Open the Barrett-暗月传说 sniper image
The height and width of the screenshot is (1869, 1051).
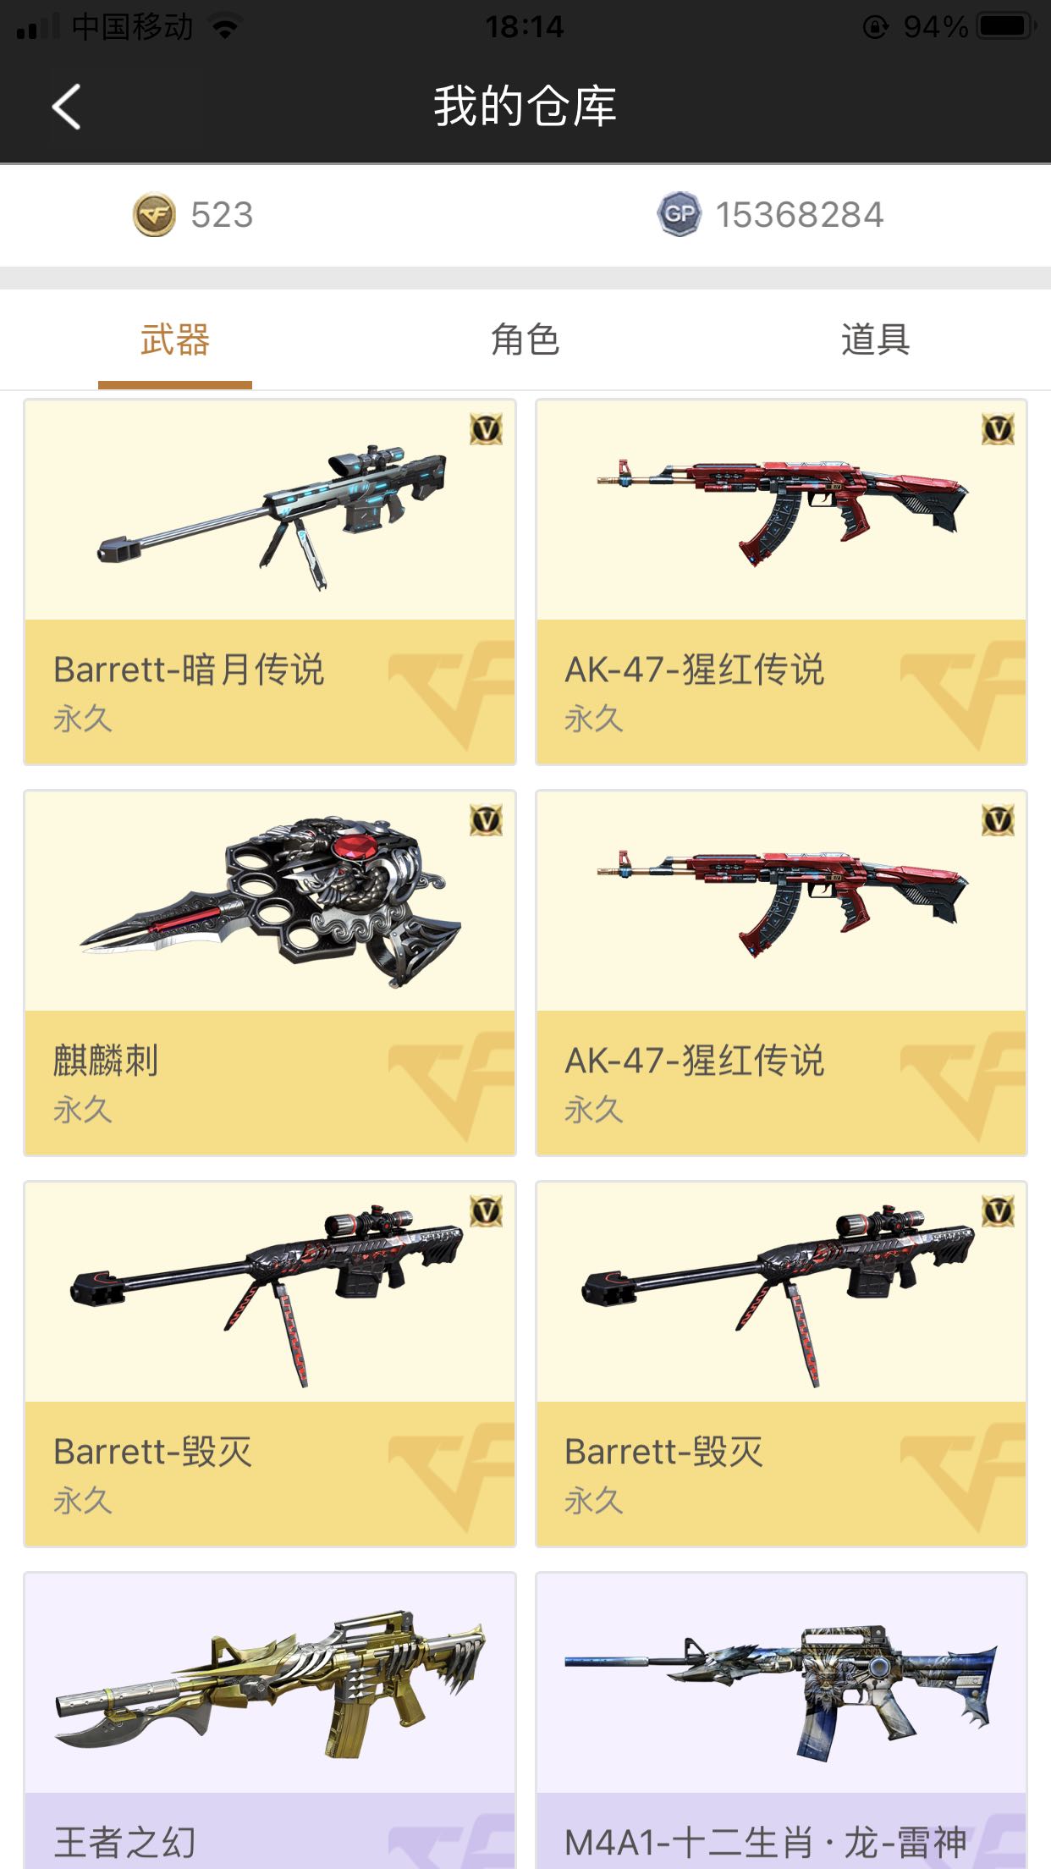click(271, 516)
